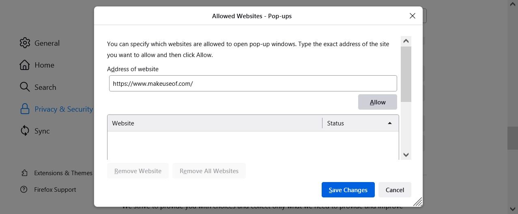
Task: Click the Search magnifier icon
Action: tap(25, 87)
